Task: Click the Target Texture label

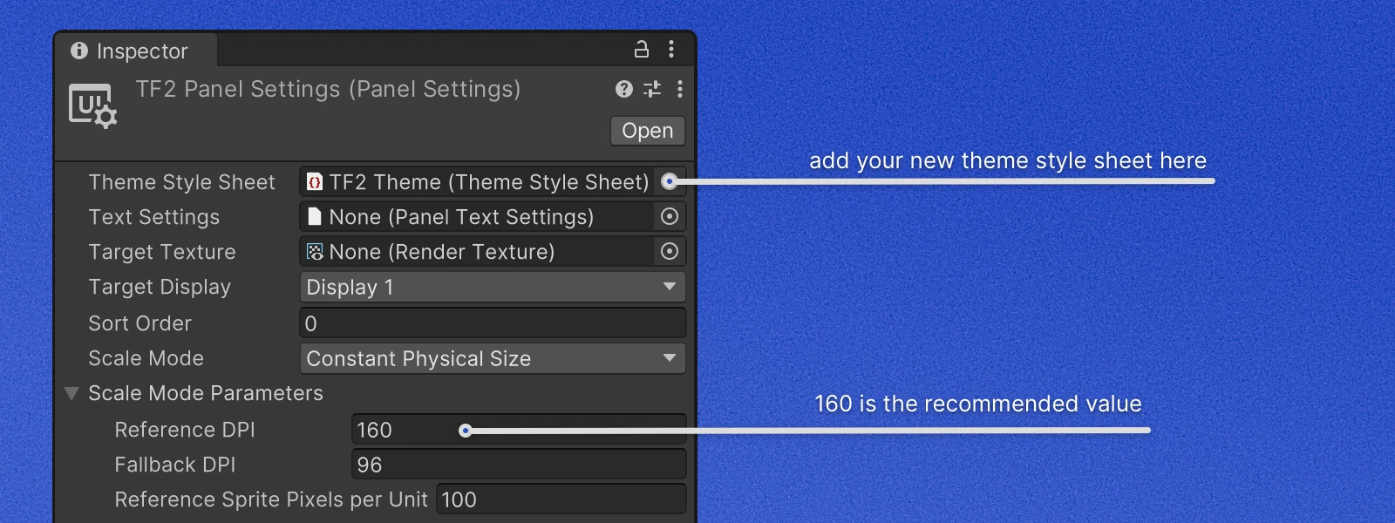Action: pos(162,252)
